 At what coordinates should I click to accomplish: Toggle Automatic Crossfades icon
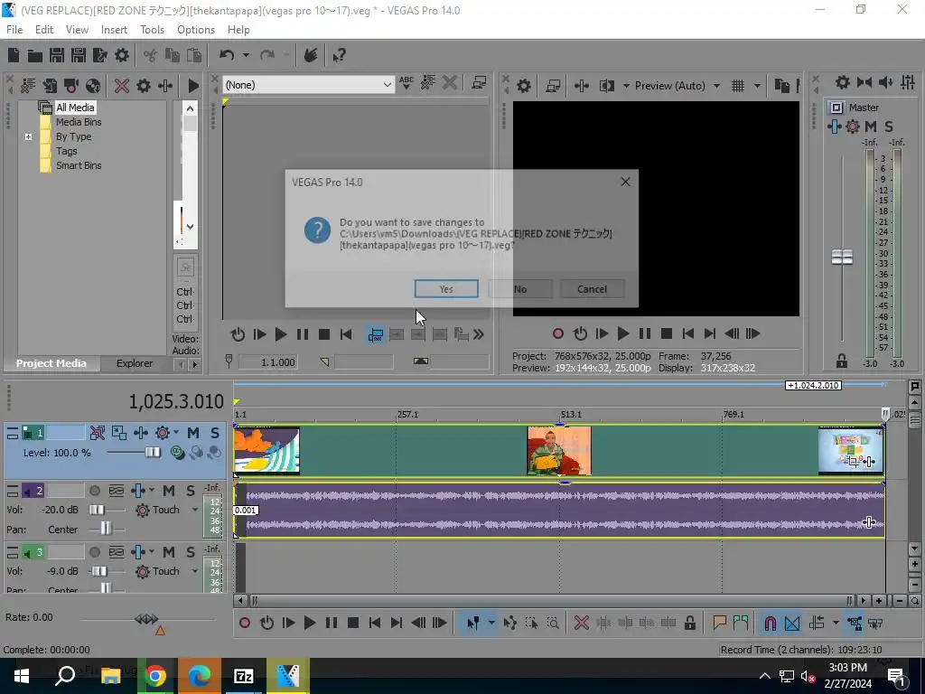792,623
